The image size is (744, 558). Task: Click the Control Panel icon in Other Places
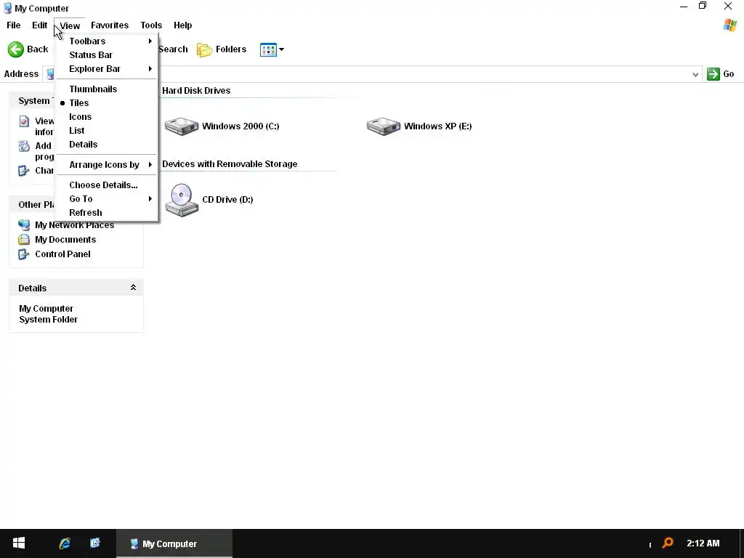(x=24, y=254)
